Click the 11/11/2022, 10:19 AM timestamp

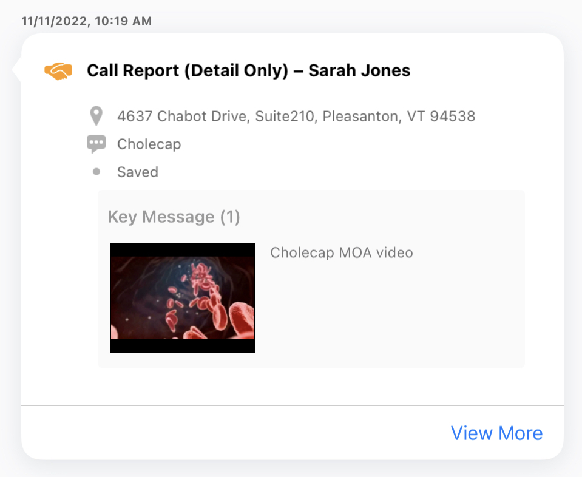pos(86,21)
